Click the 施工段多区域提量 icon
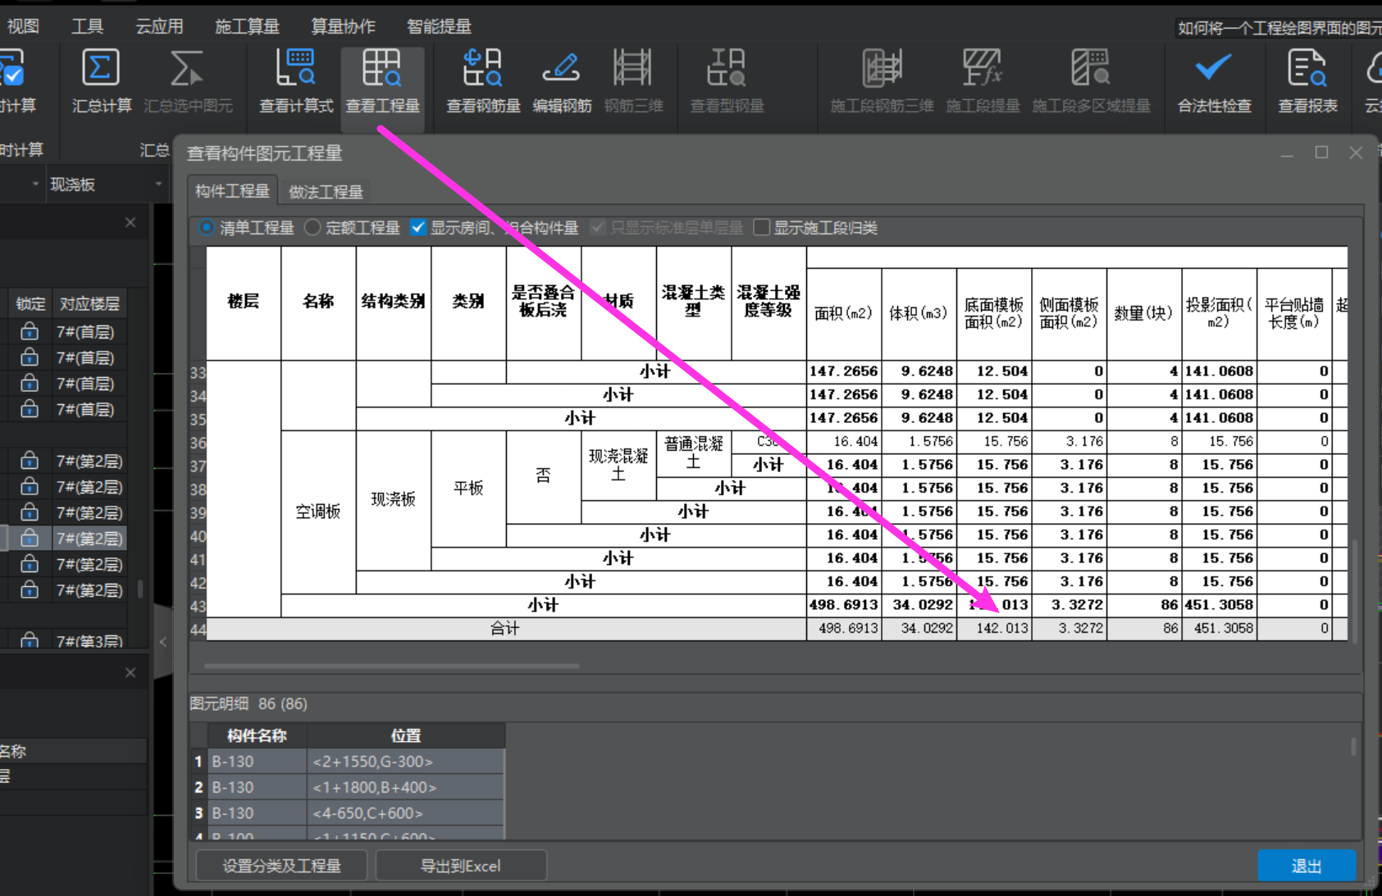 (1091, 68)
